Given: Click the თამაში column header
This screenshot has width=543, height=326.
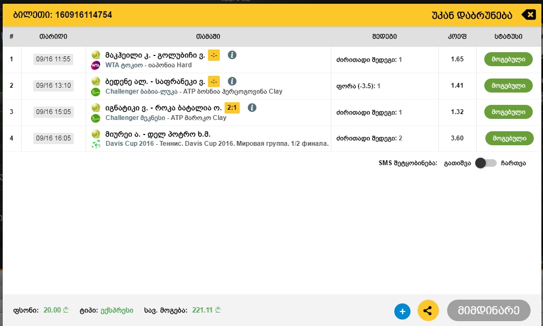Looking at the screenshot, I should [208, 36].
